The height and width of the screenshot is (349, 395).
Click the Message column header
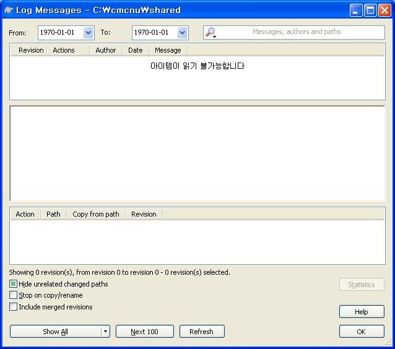[168, 50]
